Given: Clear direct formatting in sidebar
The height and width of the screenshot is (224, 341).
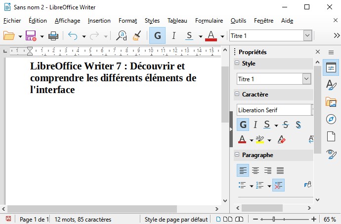Looking at the screenshot, I should tap(281, 139).
